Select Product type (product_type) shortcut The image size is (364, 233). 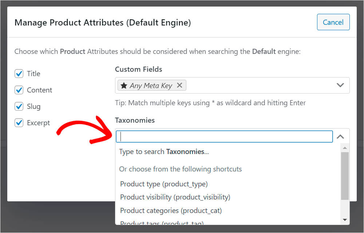[164, 184]
